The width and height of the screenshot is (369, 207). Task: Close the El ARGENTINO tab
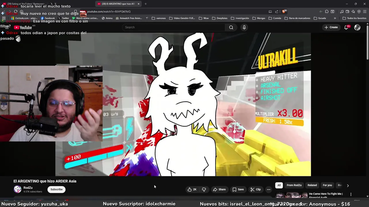click(x=139, y=4)
